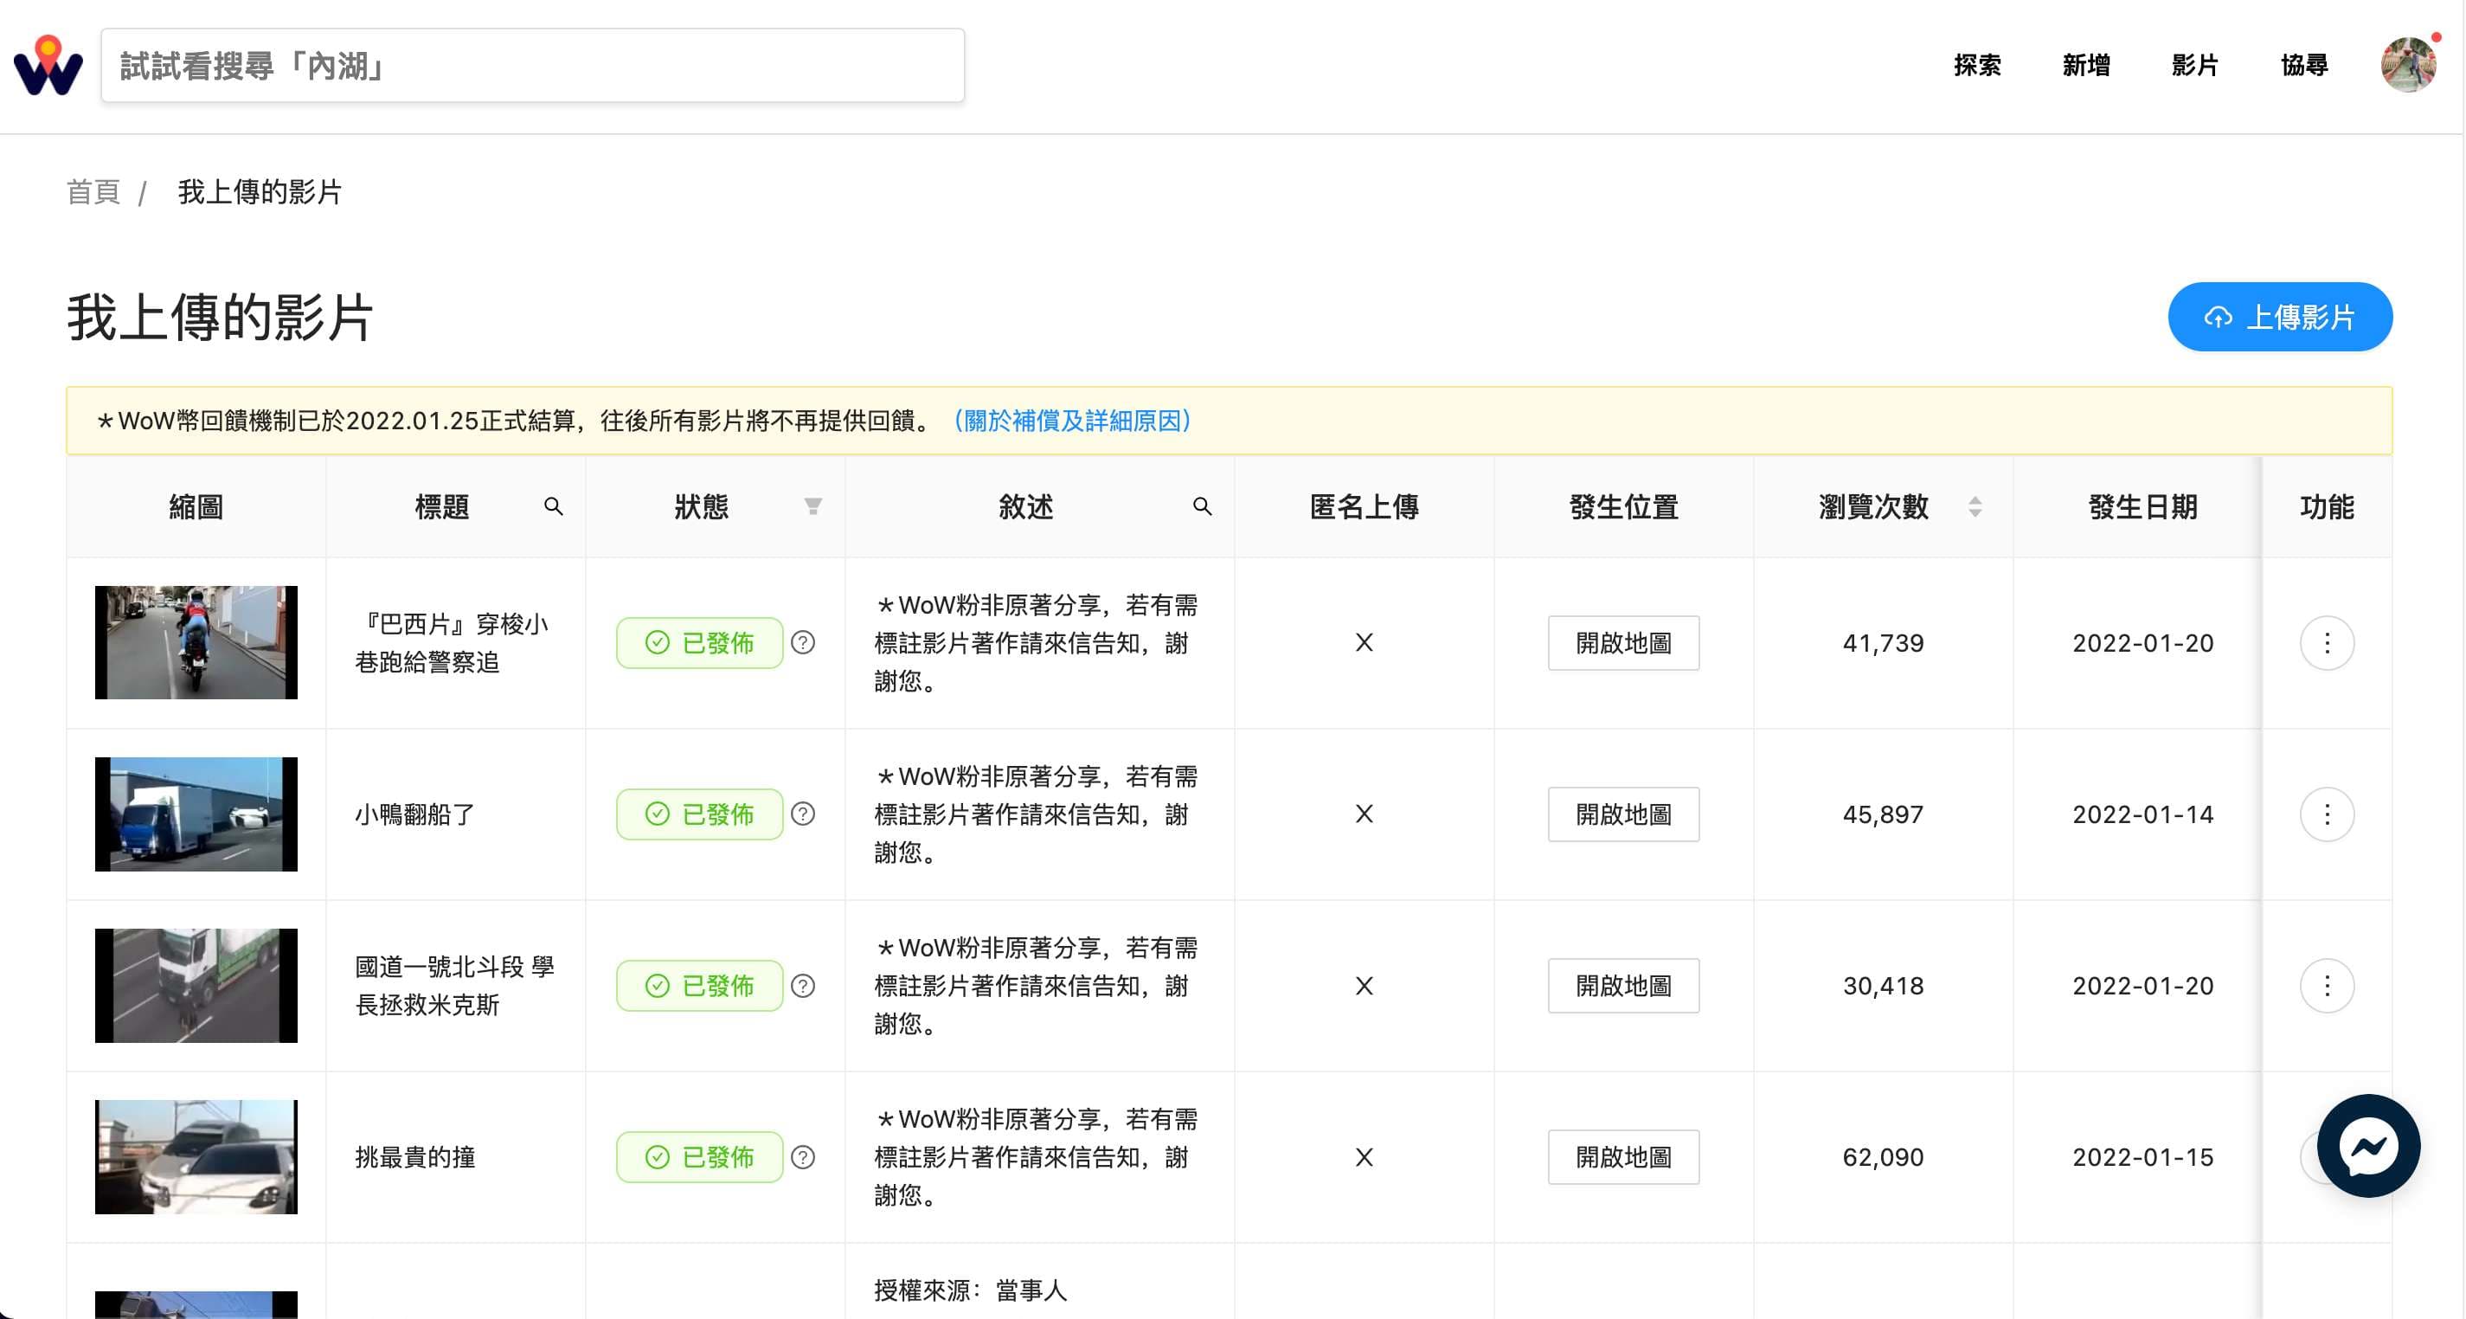Click help icon beside 小鴨翻船了 status

click(x=803, y=814)
